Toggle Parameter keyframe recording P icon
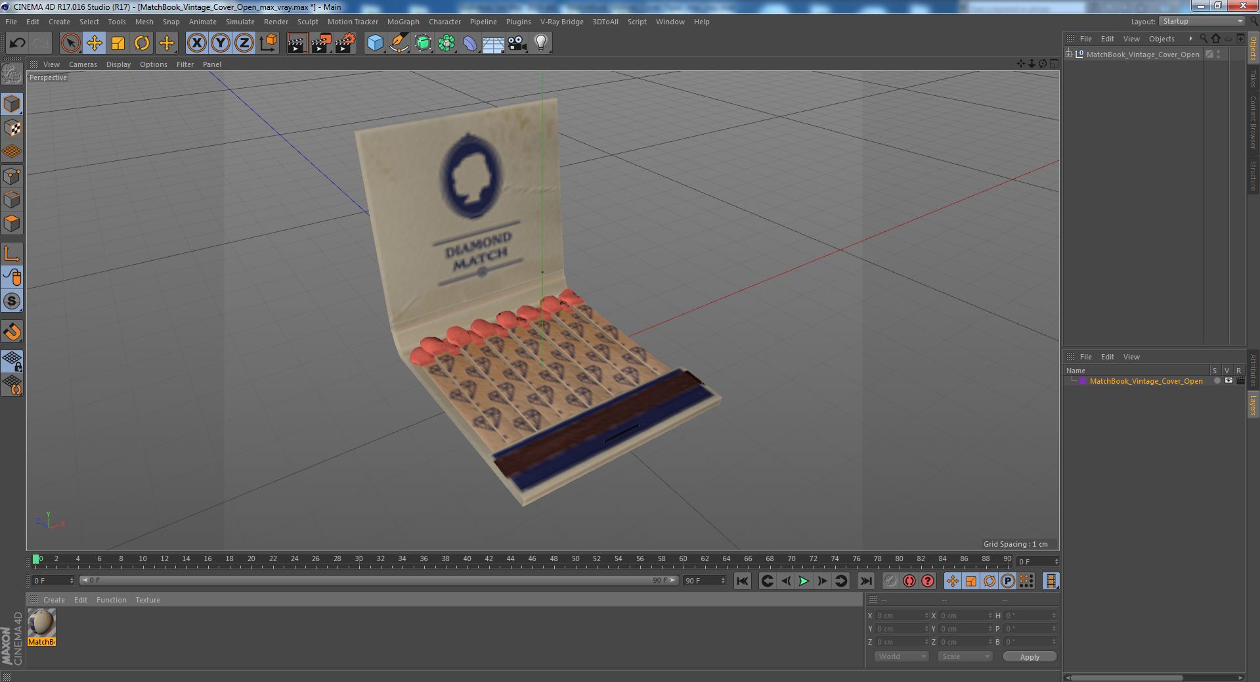1260x682 pixels. pyautogui.click(x=1007, y=581)
